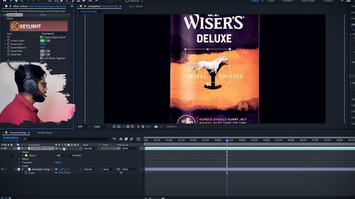Click the reset exposure icon in viewer

pos(143,127)
